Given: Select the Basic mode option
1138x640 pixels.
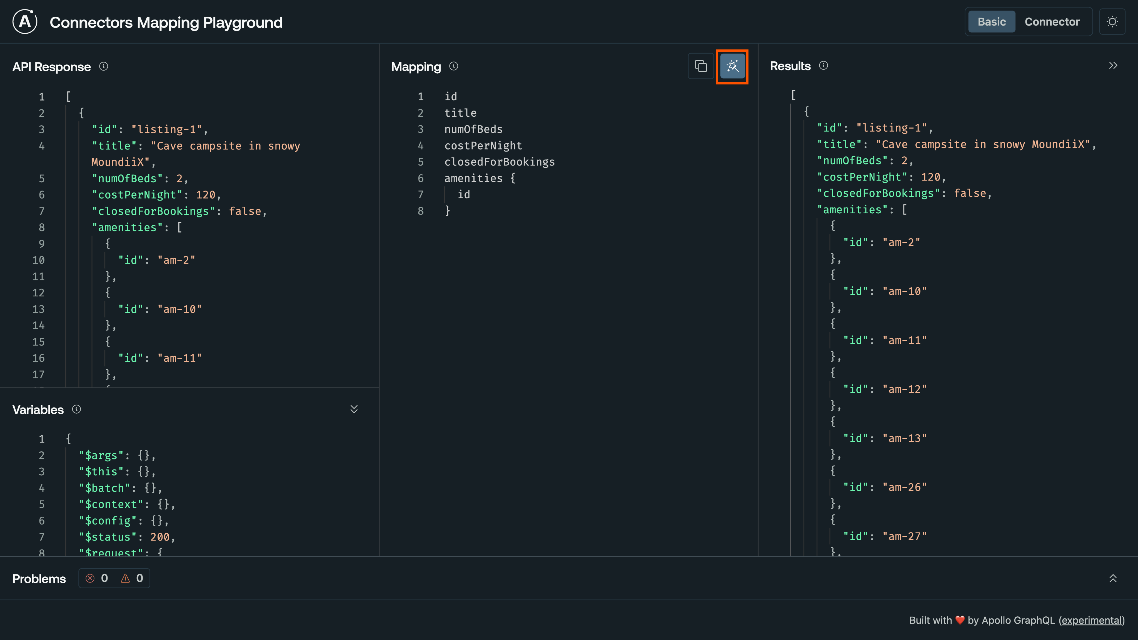Looking at the screenshot, I should click(991, 21).
